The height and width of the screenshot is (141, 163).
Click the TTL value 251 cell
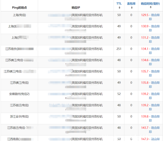119,49
